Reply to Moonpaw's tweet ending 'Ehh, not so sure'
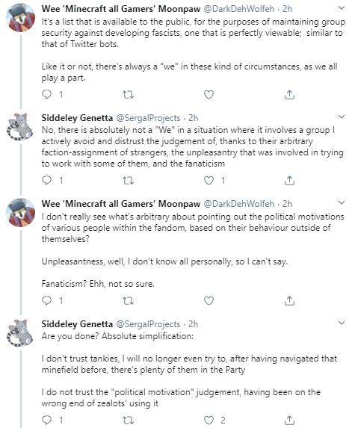This screenshot has width=352, height=428. [x=46, y=300]
